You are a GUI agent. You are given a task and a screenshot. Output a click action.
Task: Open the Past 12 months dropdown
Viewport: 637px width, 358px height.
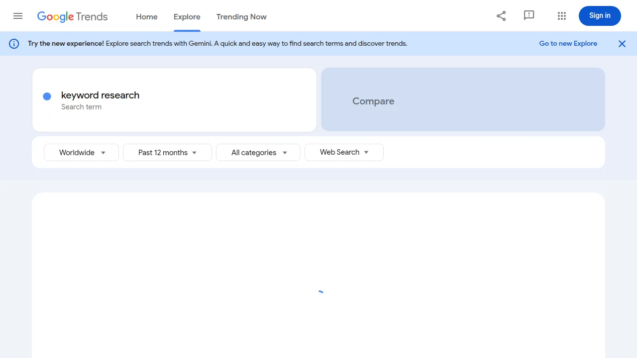click(x=167, y=152)
